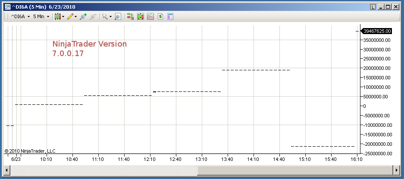Open the Data Series candlestick icon

(x=141, y=16)
